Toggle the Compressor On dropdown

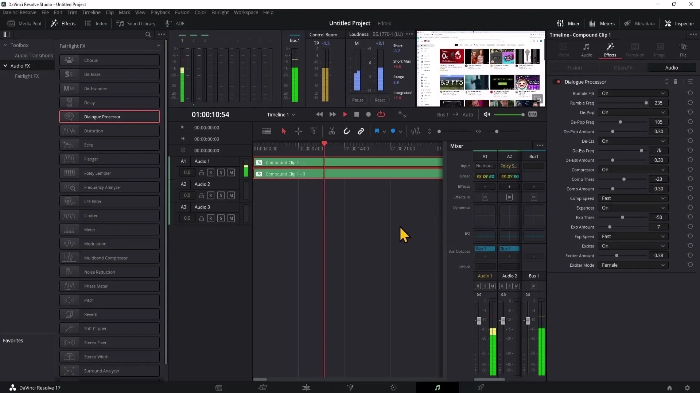pyautogui.click(x=633, y=169)
